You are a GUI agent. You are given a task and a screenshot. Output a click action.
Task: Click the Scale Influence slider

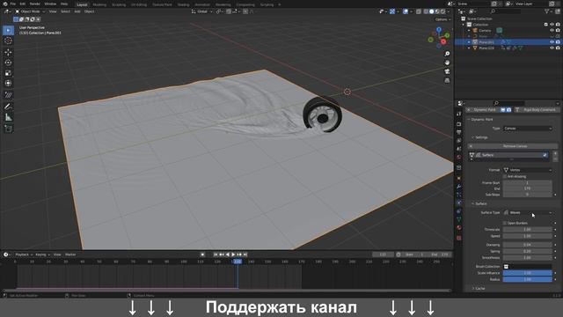[x=527, y=273]
